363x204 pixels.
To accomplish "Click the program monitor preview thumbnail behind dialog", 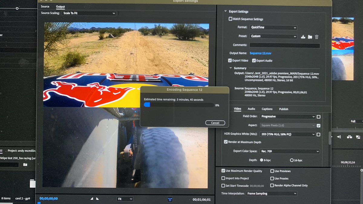I will [x=343, y=48].
